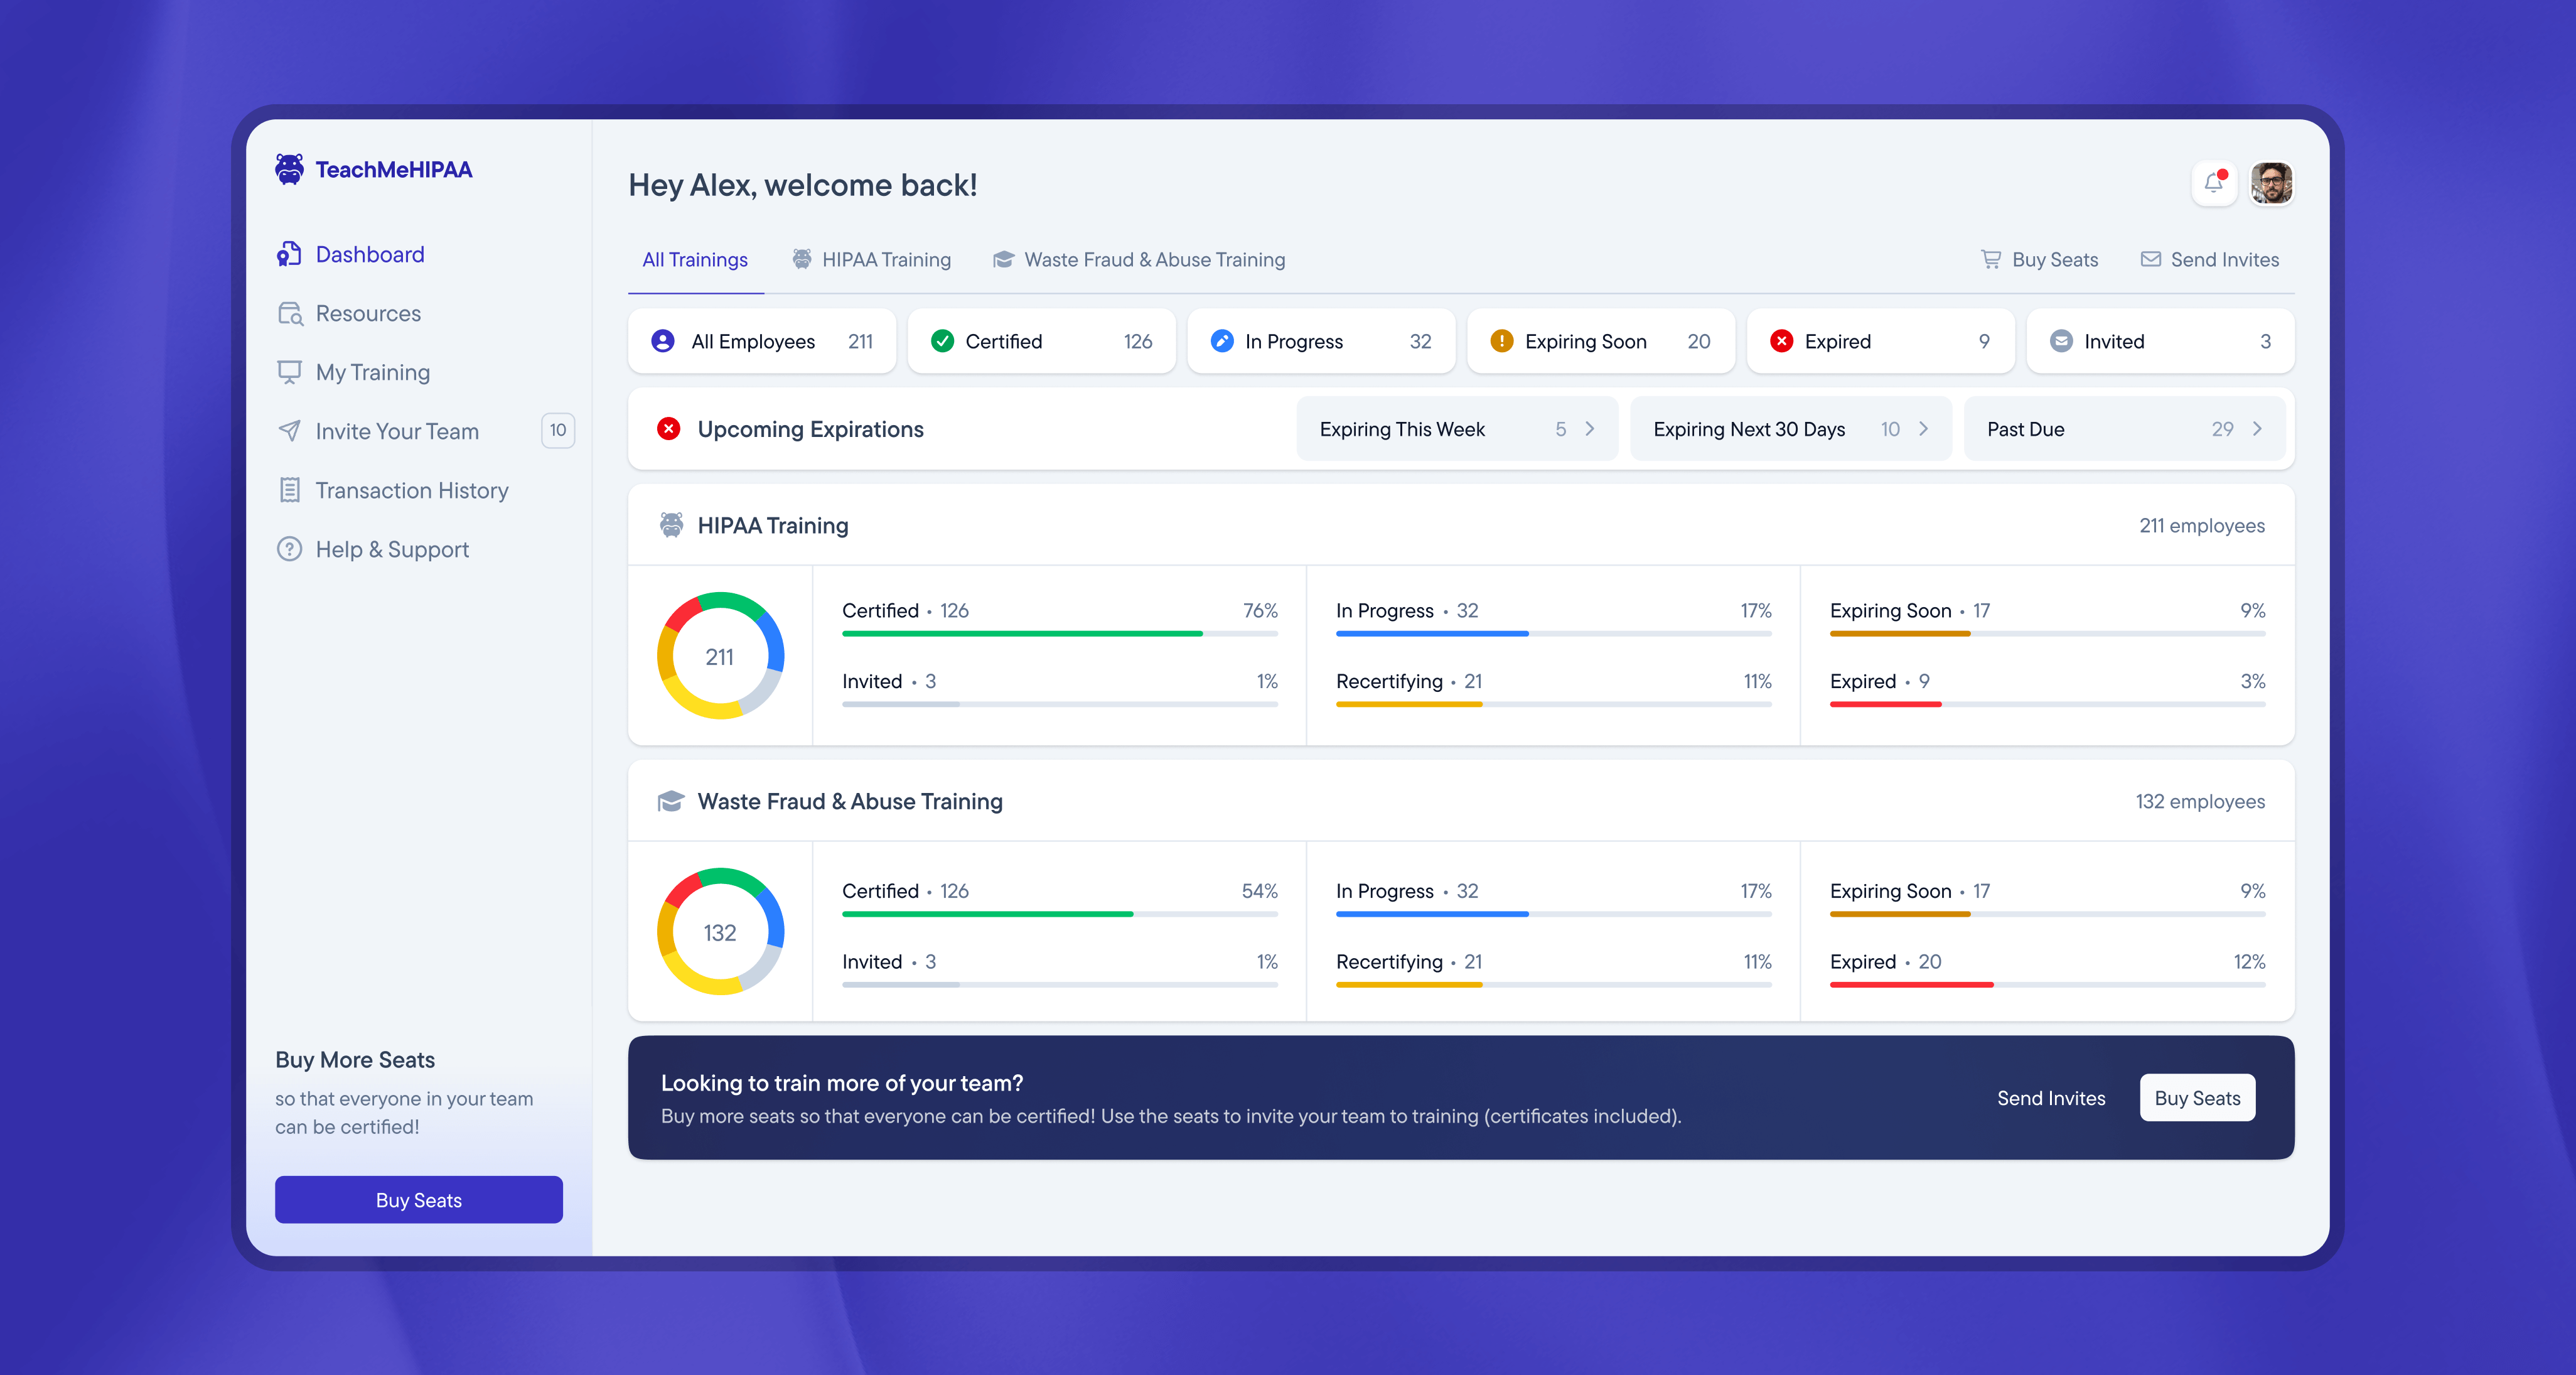Click the Dashboard sidebar icon
The image size is (2576, 1375).
click(289, 254)
